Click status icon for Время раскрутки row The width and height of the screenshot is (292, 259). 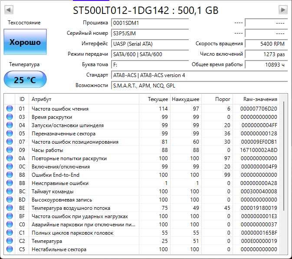pos(10,117)
